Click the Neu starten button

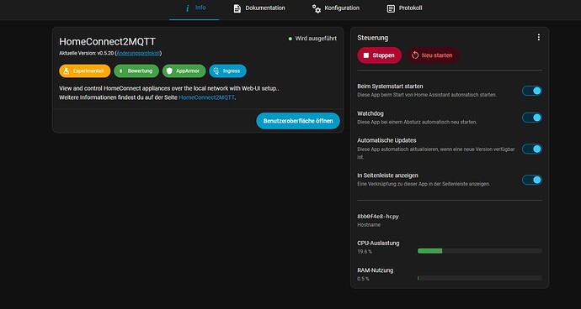coord(433,55)
